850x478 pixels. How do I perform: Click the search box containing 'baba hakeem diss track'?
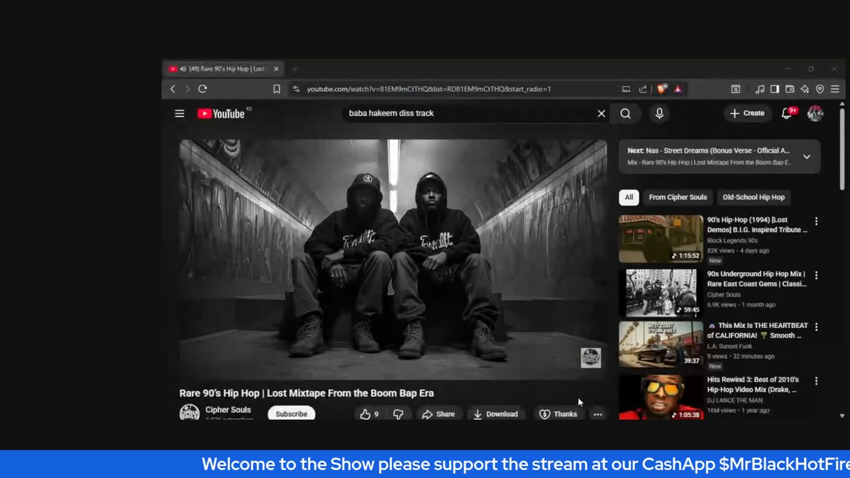(x=468, y=114)
